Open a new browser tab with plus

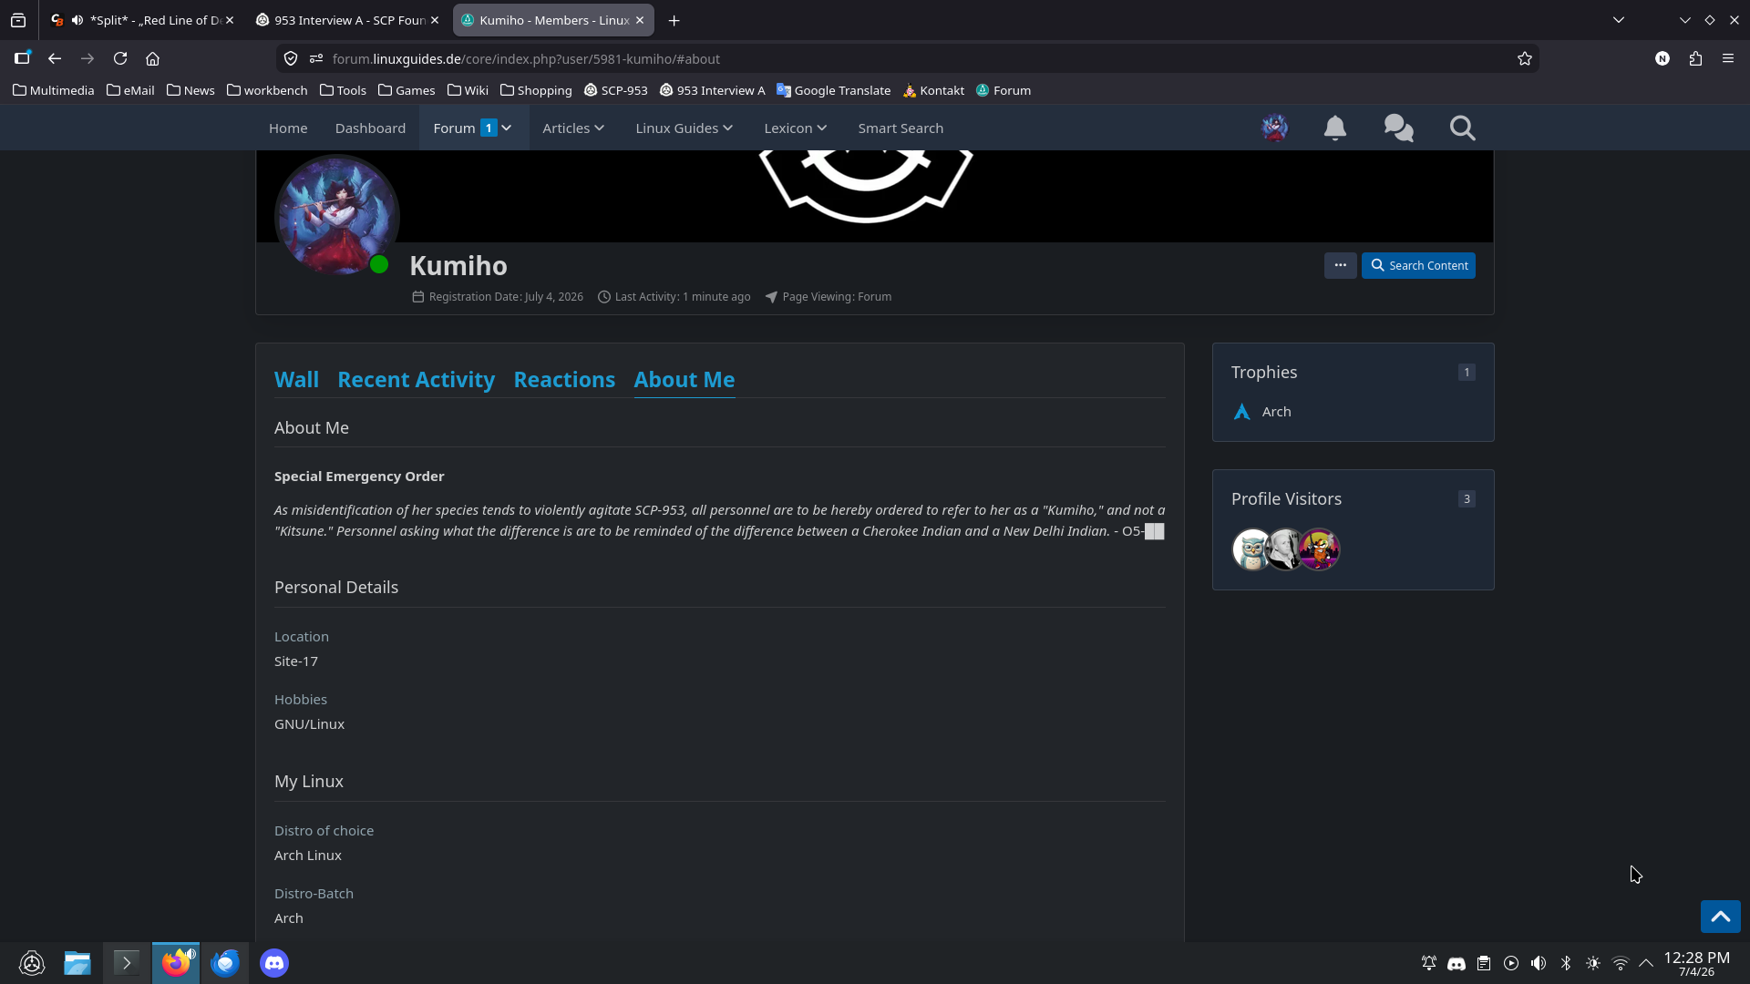click(674, 20)
